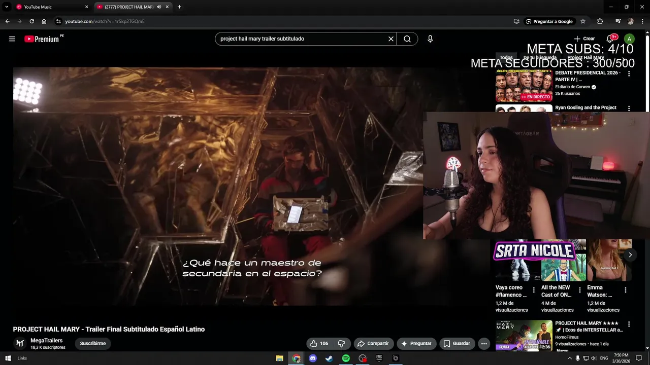Viewport: 650px width, 365px height.
Task: Go to browser home page
Action: pyautogui.click(x=44, y=21)
